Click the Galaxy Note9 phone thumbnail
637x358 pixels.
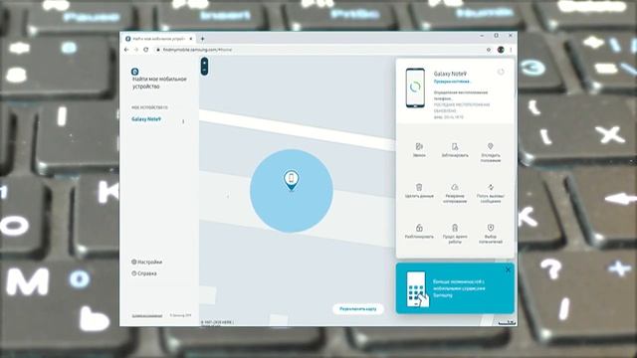(x=415, y=88)
